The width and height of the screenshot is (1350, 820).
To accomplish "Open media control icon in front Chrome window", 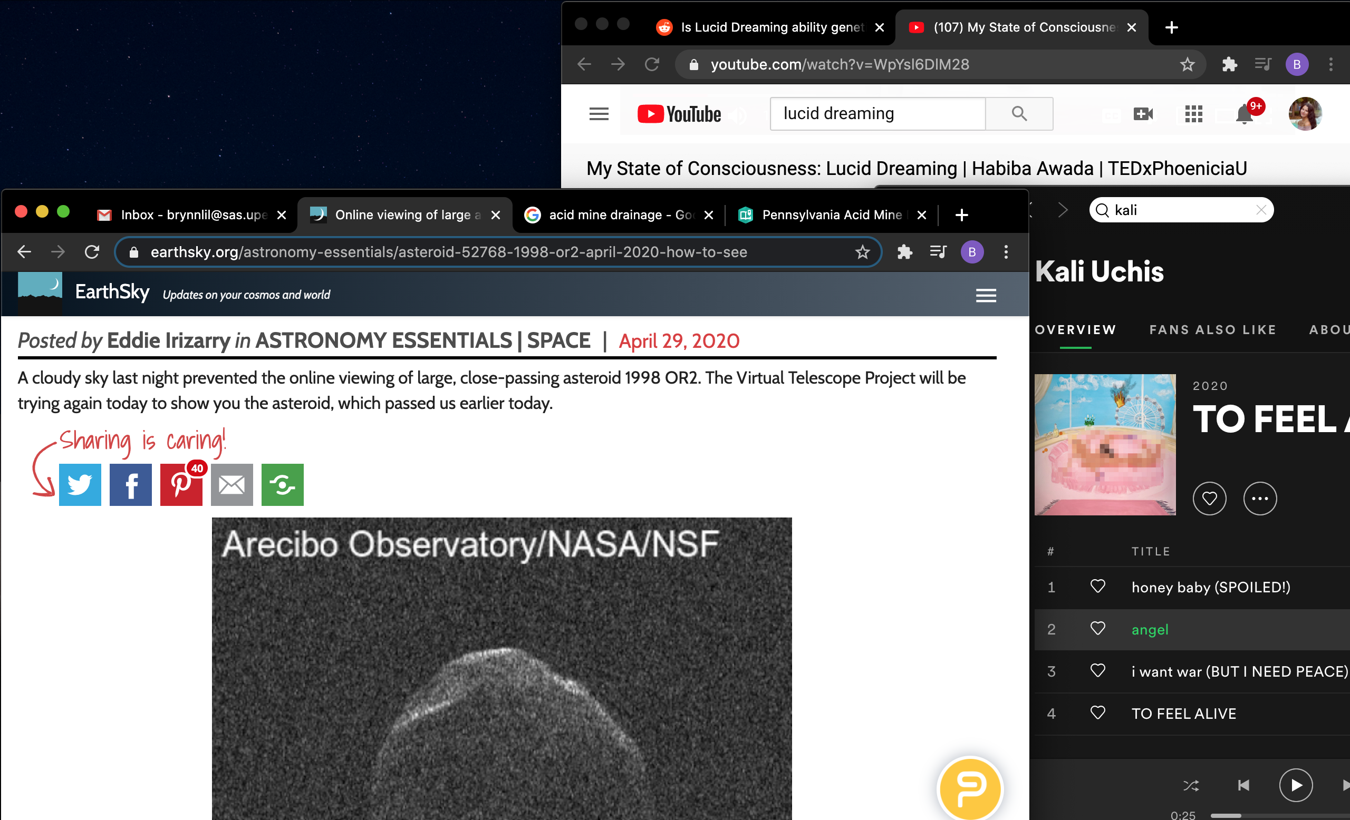I will point(938,252).
